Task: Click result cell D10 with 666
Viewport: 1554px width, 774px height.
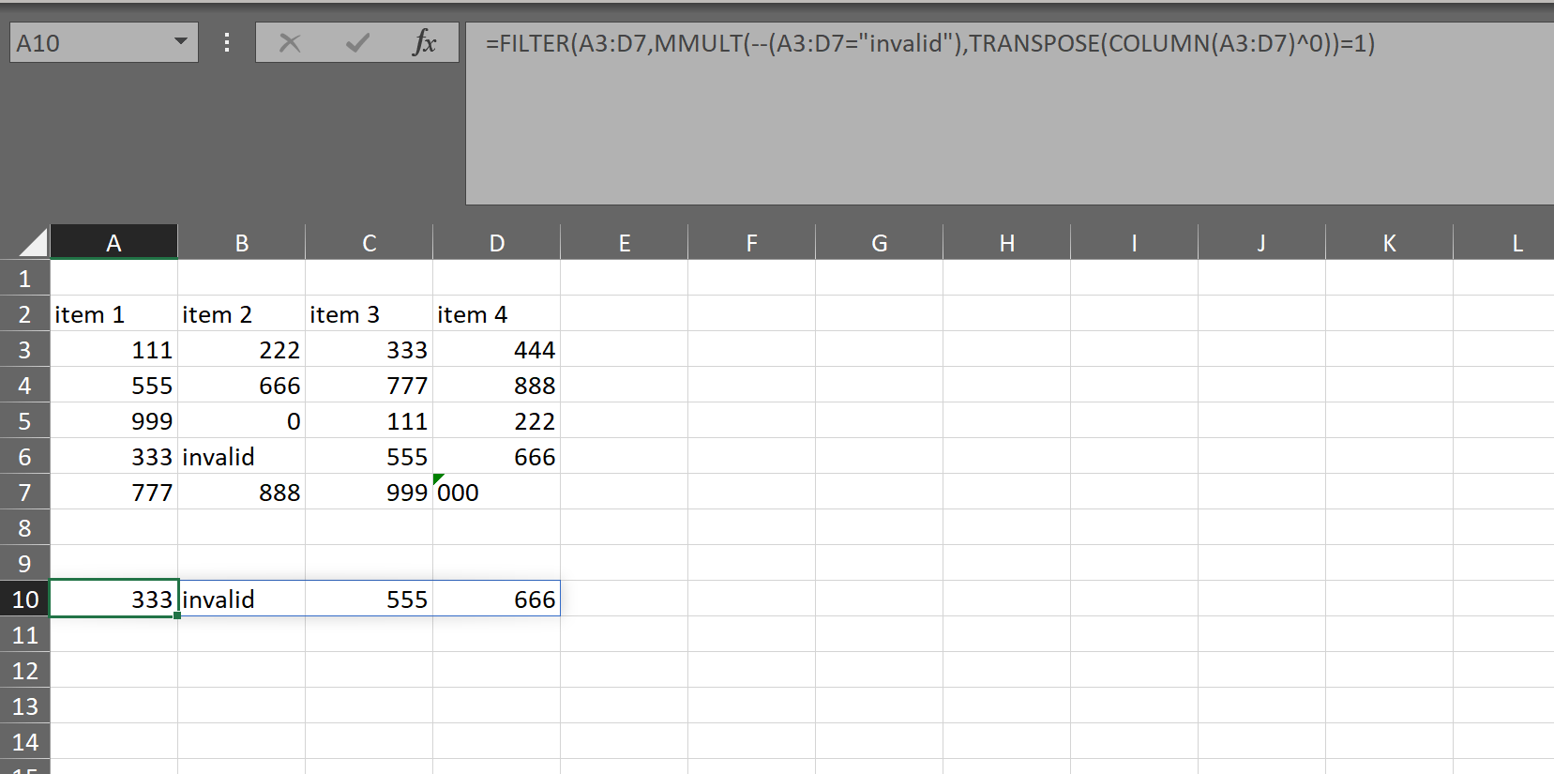Action: (x=497, y=599)
